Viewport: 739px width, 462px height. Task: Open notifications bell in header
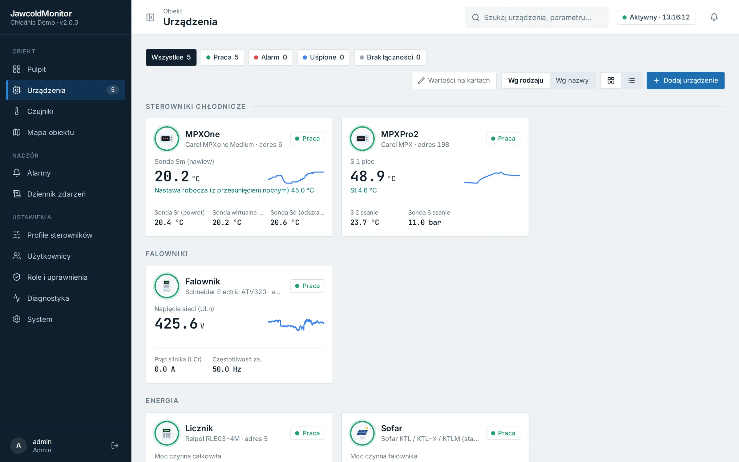(x=714, y=17)
